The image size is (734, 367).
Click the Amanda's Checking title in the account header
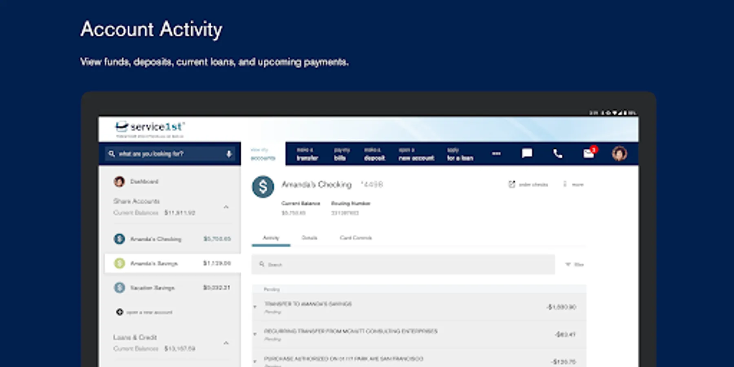point(316,184)
